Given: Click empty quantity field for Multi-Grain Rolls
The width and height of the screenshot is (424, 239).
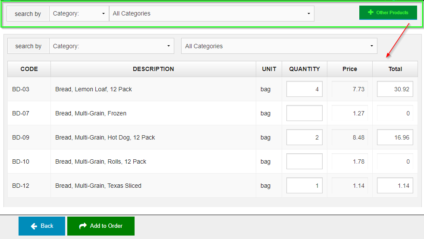Looking at the screenshot, I should 304,161.
